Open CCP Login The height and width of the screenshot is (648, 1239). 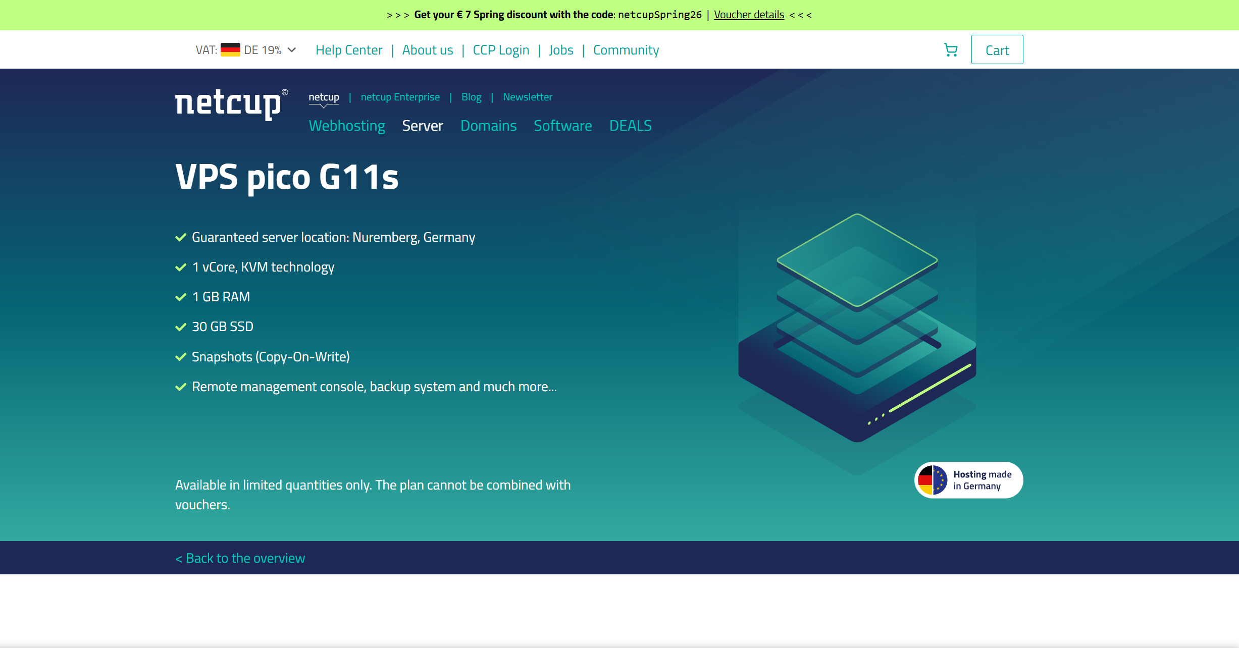[500, 49]
